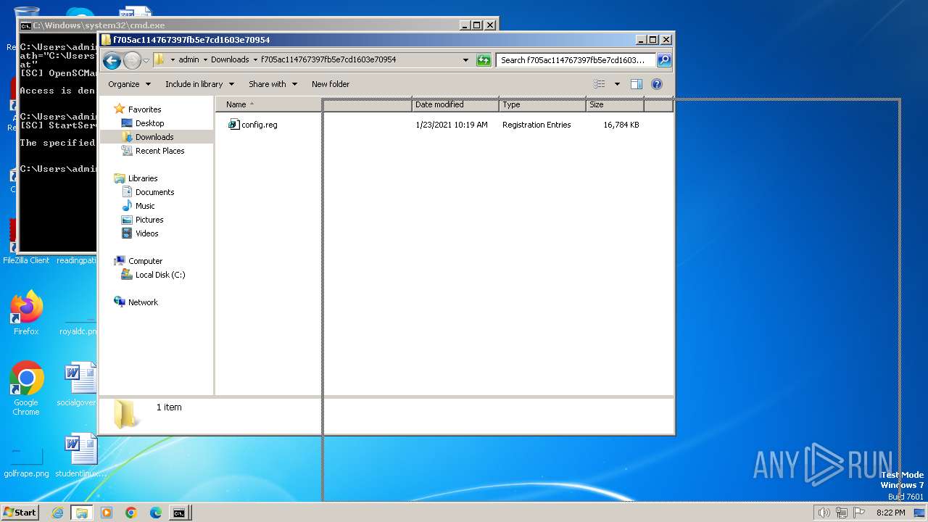Viewport: 928px width, 522px height.
Task: Click Computer in navigation pane
Action: pyautogui.click(x=145, y=261)
